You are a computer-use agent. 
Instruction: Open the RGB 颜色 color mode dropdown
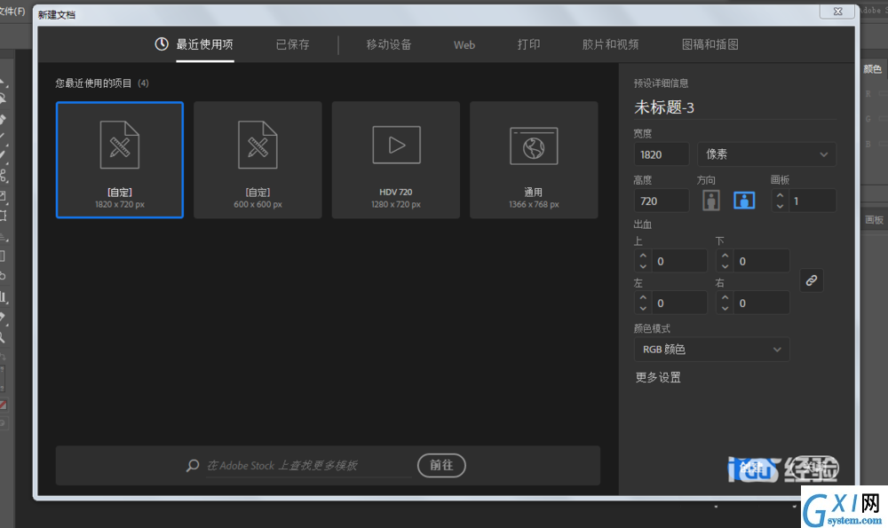click(711, 350)
